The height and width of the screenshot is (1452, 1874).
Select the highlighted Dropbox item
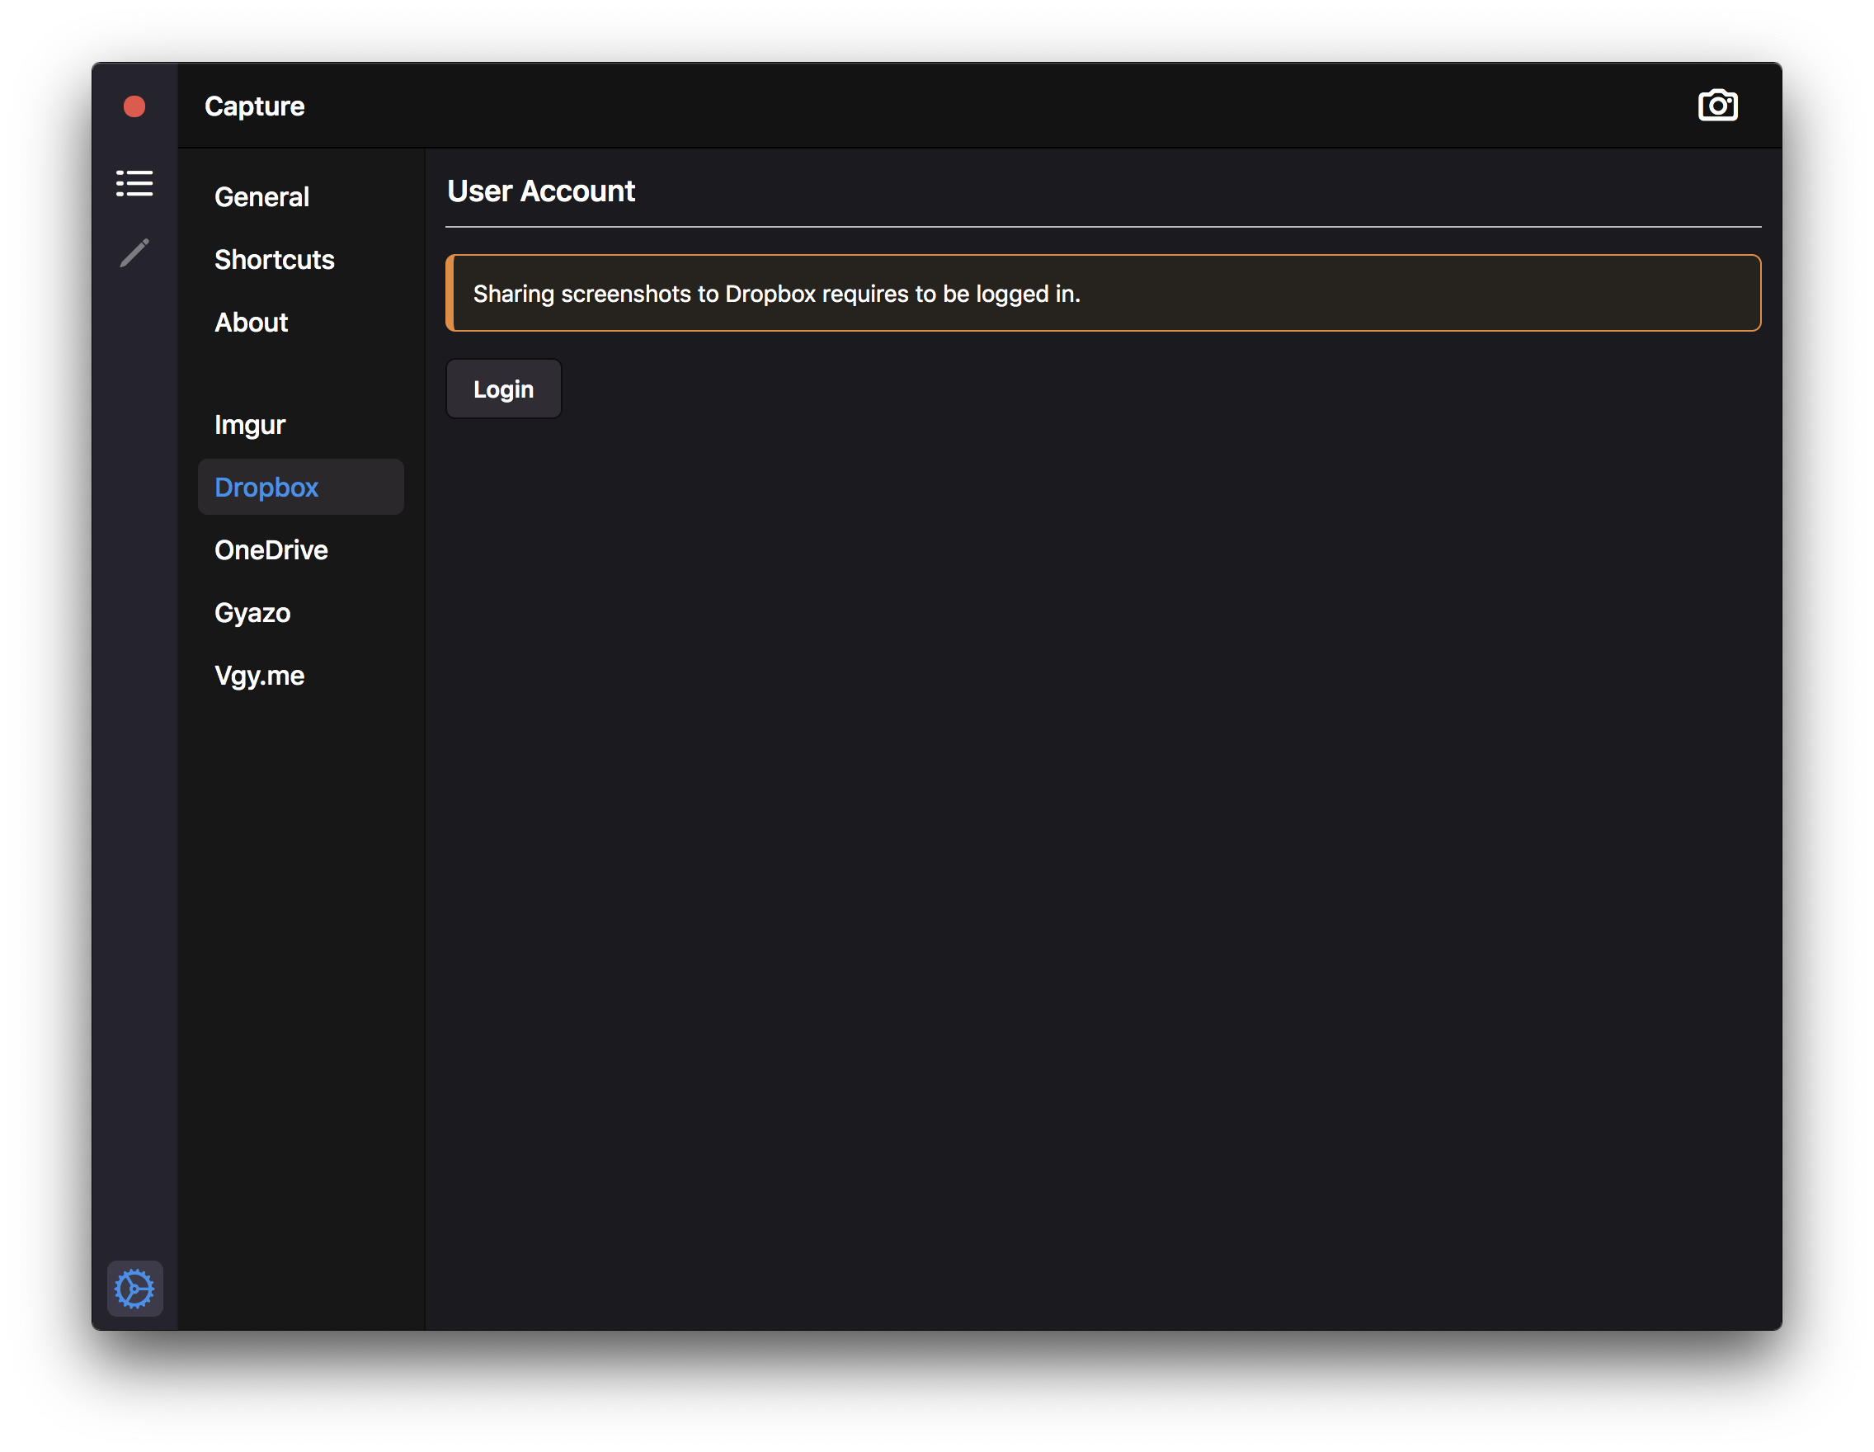pos(267,488)
